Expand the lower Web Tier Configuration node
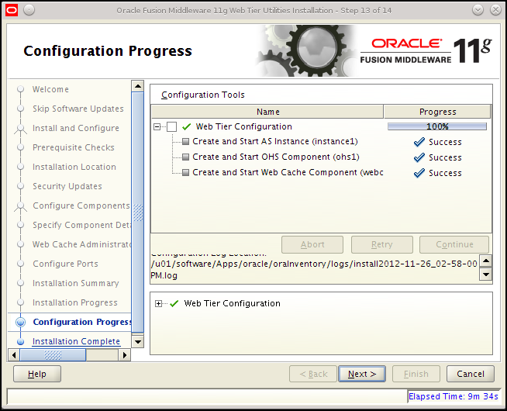Screen dimensions: 507x411 158,304
